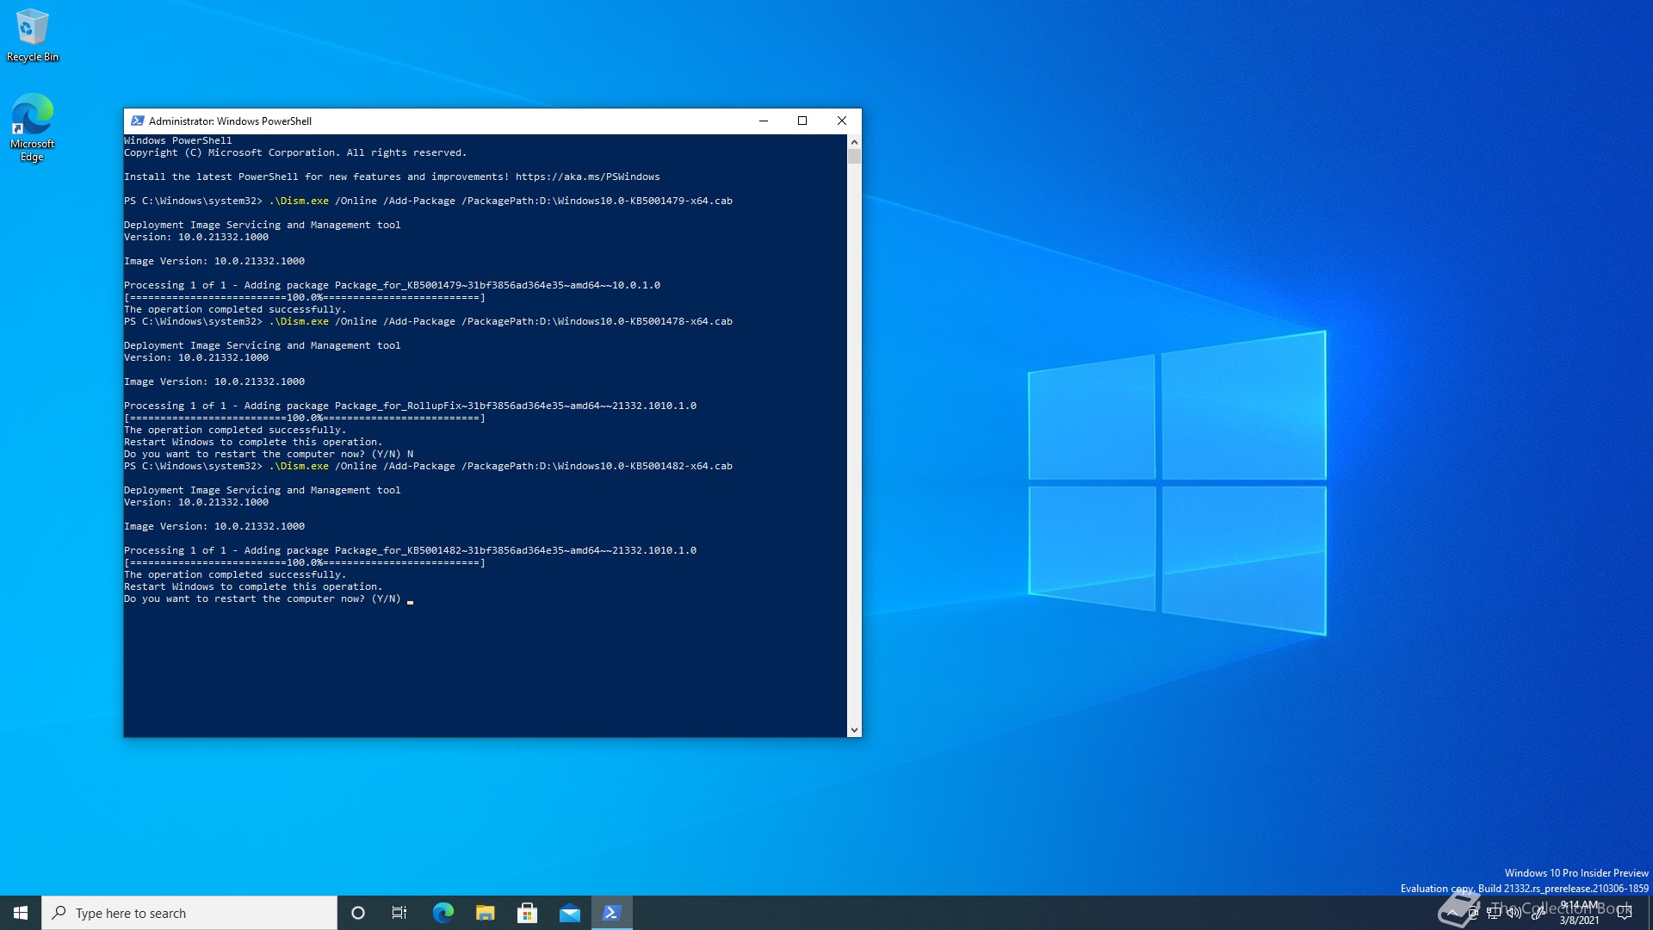
Task: Open the Action Center notifications icon
Action: [1625, 913]
